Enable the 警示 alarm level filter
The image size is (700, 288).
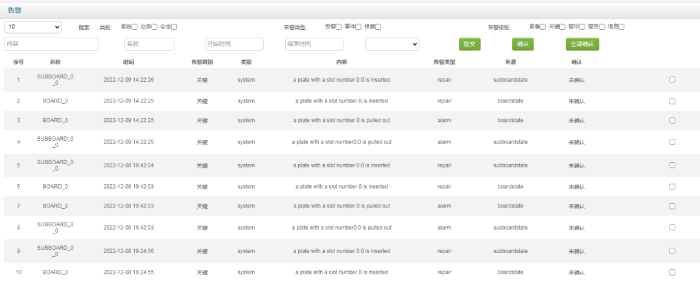[583, 27]
